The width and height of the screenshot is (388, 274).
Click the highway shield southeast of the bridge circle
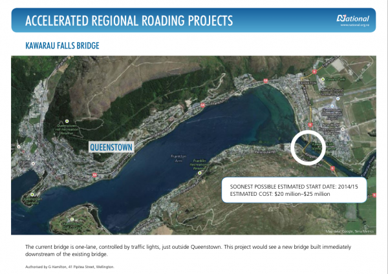coord(333,170)
